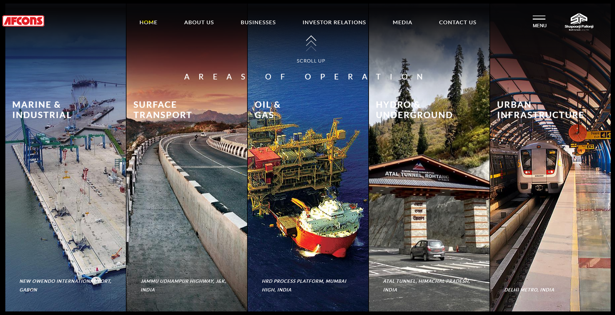This screenshot has width=615, height=315.
Task: Click the New Owendo International Port caption
Action: tap(65, 285)
